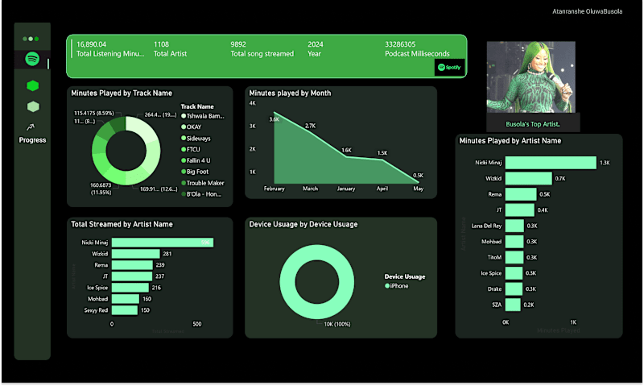Image resolution: width=644 pixels, height=386 pixels.
Task: Click the 3.6K February data point
Action: (275, 112)
